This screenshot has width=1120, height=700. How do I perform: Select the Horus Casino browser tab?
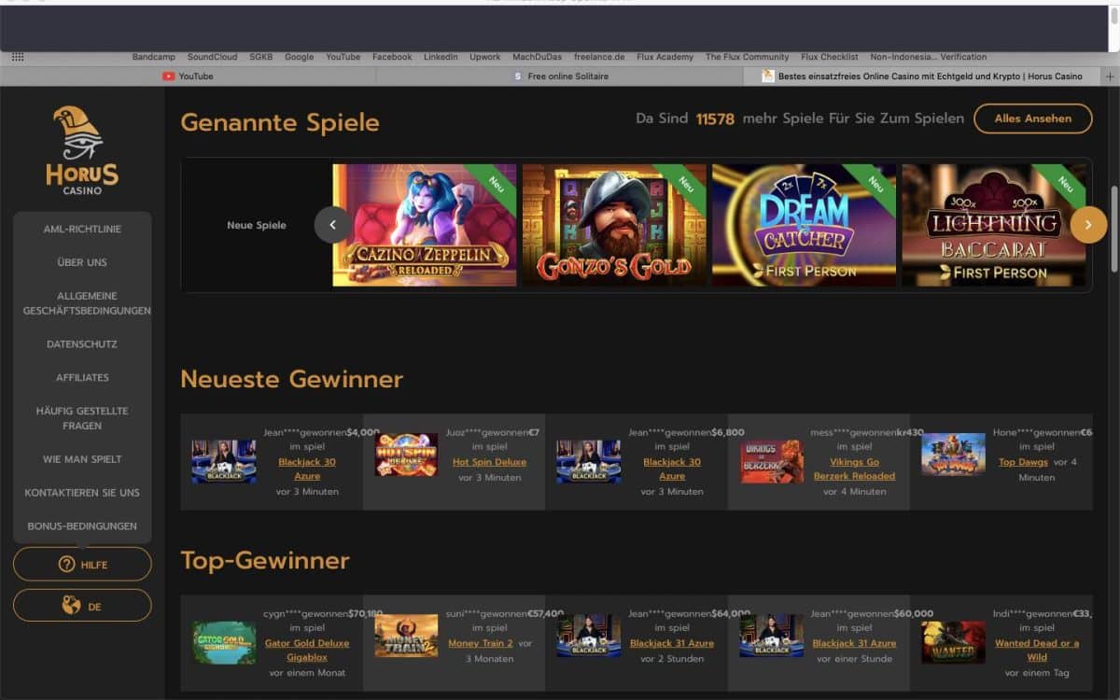(x=922, y=77)
